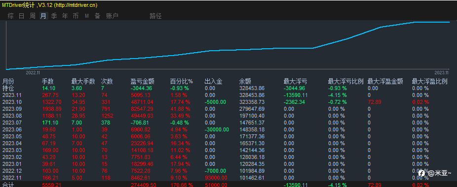This screenshot has width=457, height=187.
Task: Open the 备 notes tab
Action: coord(97,16)
